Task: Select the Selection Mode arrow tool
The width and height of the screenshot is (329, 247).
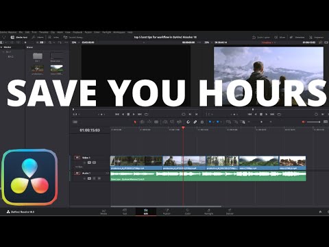Action: click(x=135, y=122)
